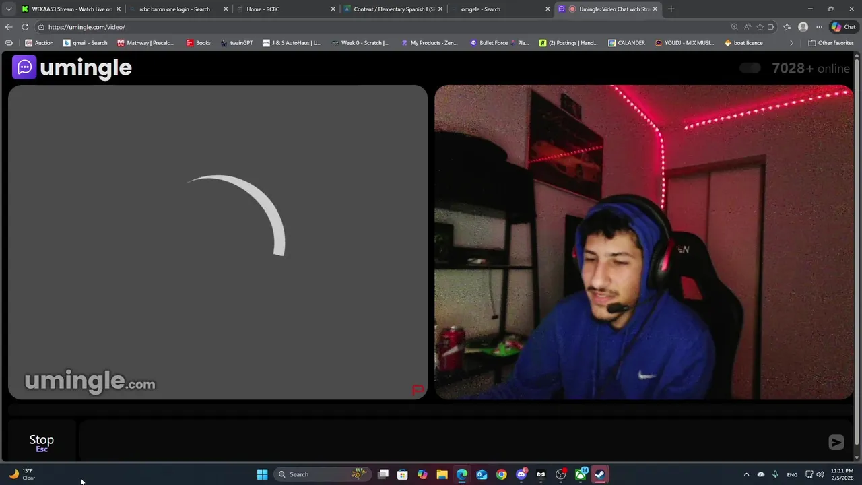The image size is (862, 485).
Task: Open Google Chrome from taskbar
Action: point(502,474)
